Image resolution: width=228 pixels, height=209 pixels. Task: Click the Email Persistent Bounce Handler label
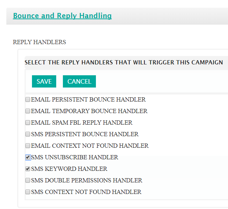[88, 100]
